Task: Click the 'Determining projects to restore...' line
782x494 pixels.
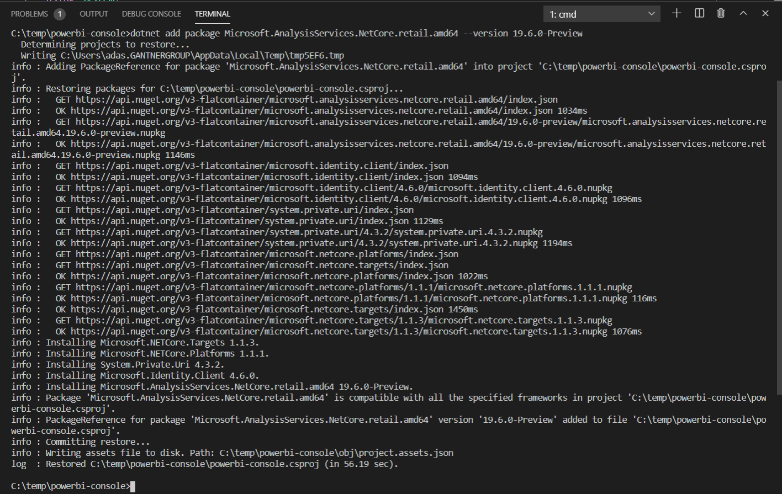Action: coord(105,45)
